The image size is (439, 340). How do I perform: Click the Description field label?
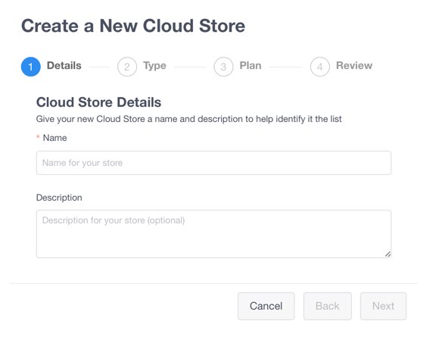[59, 198]
